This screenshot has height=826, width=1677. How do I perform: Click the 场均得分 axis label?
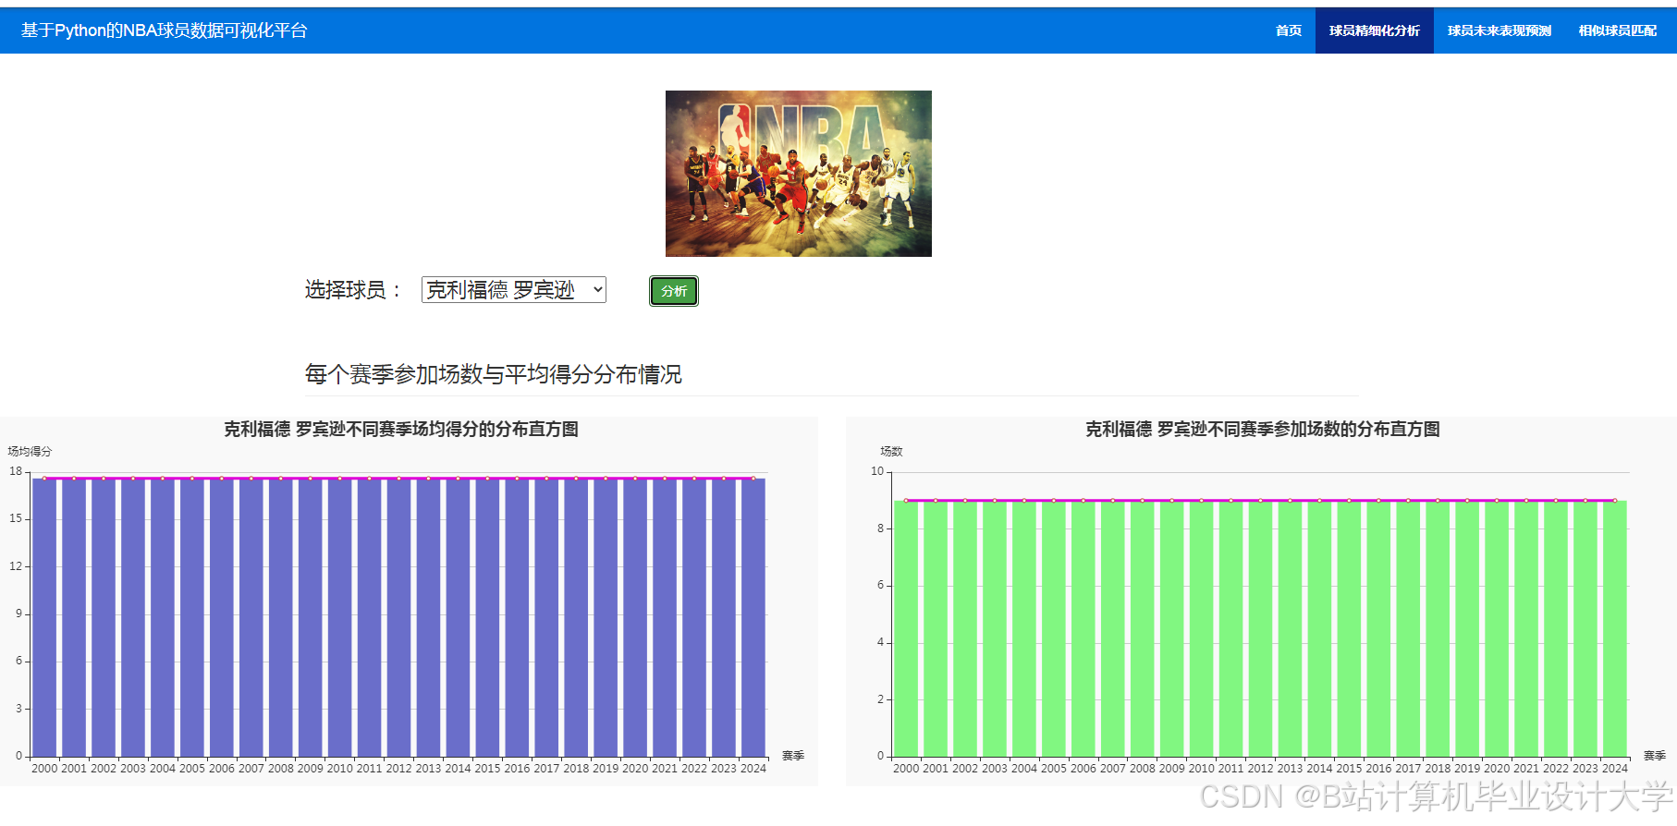point(30,452)
